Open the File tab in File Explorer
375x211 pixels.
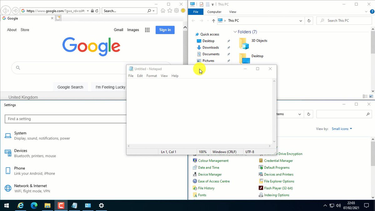pyautogui.click(x=196, y=12)
